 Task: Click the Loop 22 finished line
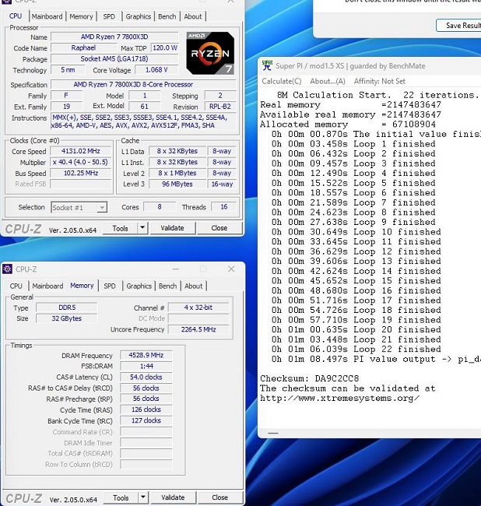click(356, 350)
